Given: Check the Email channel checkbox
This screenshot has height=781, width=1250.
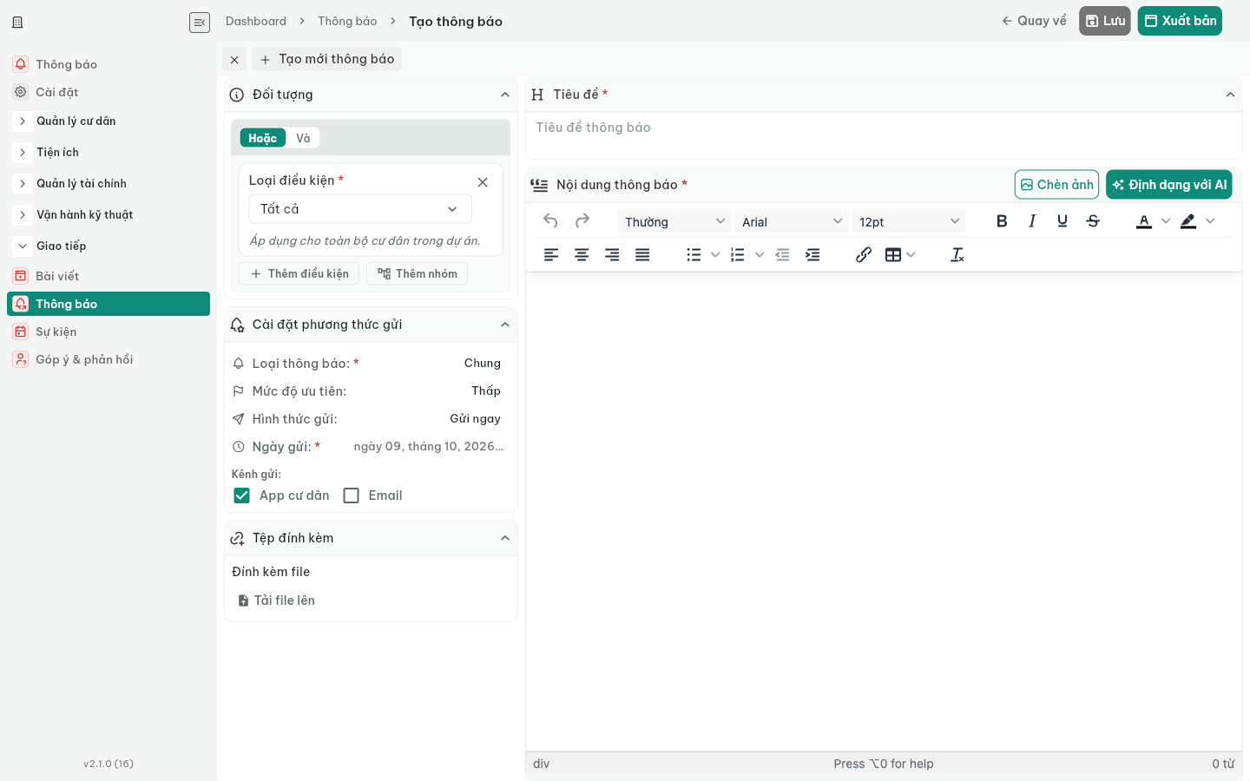Looking at the screenshot, I should coord(352,496).
